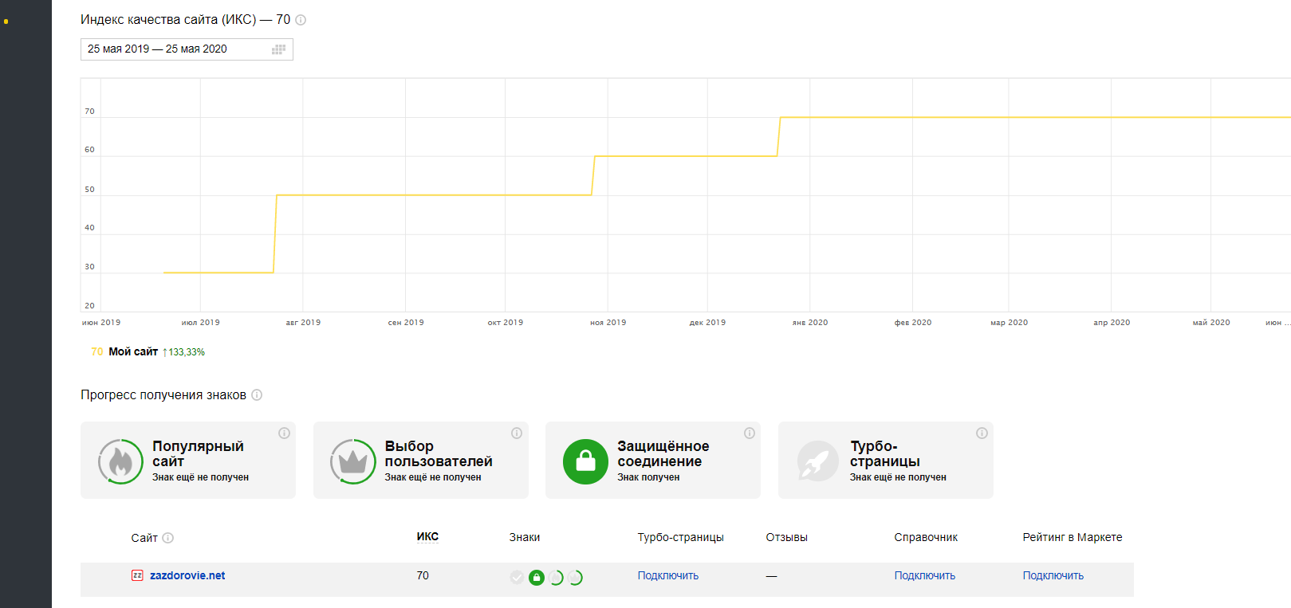Open the calendar icon in the date range field

point(278,49)
